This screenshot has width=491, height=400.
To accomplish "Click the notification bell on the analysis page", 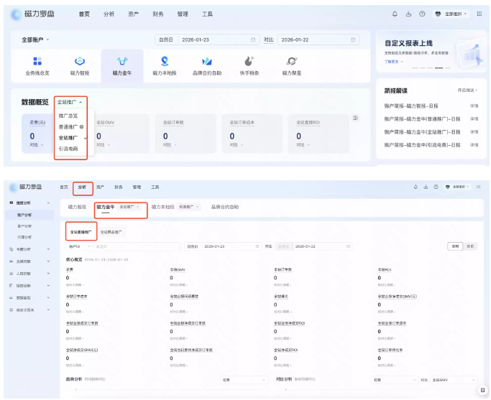I will click(x=416, y=187).
